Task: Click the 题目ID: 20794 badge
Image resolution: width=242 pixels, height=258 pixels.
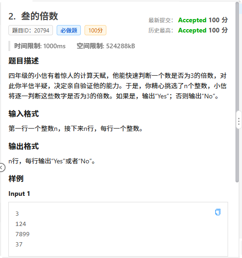Action: 31,30
